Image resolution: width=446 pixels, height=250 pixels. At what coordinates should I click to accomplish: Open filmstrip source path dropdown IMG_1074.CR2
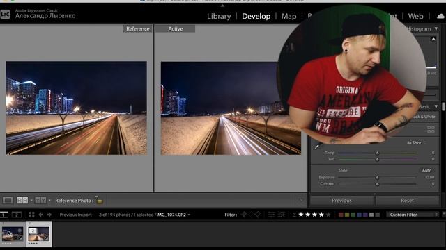[x=173, y=215]
